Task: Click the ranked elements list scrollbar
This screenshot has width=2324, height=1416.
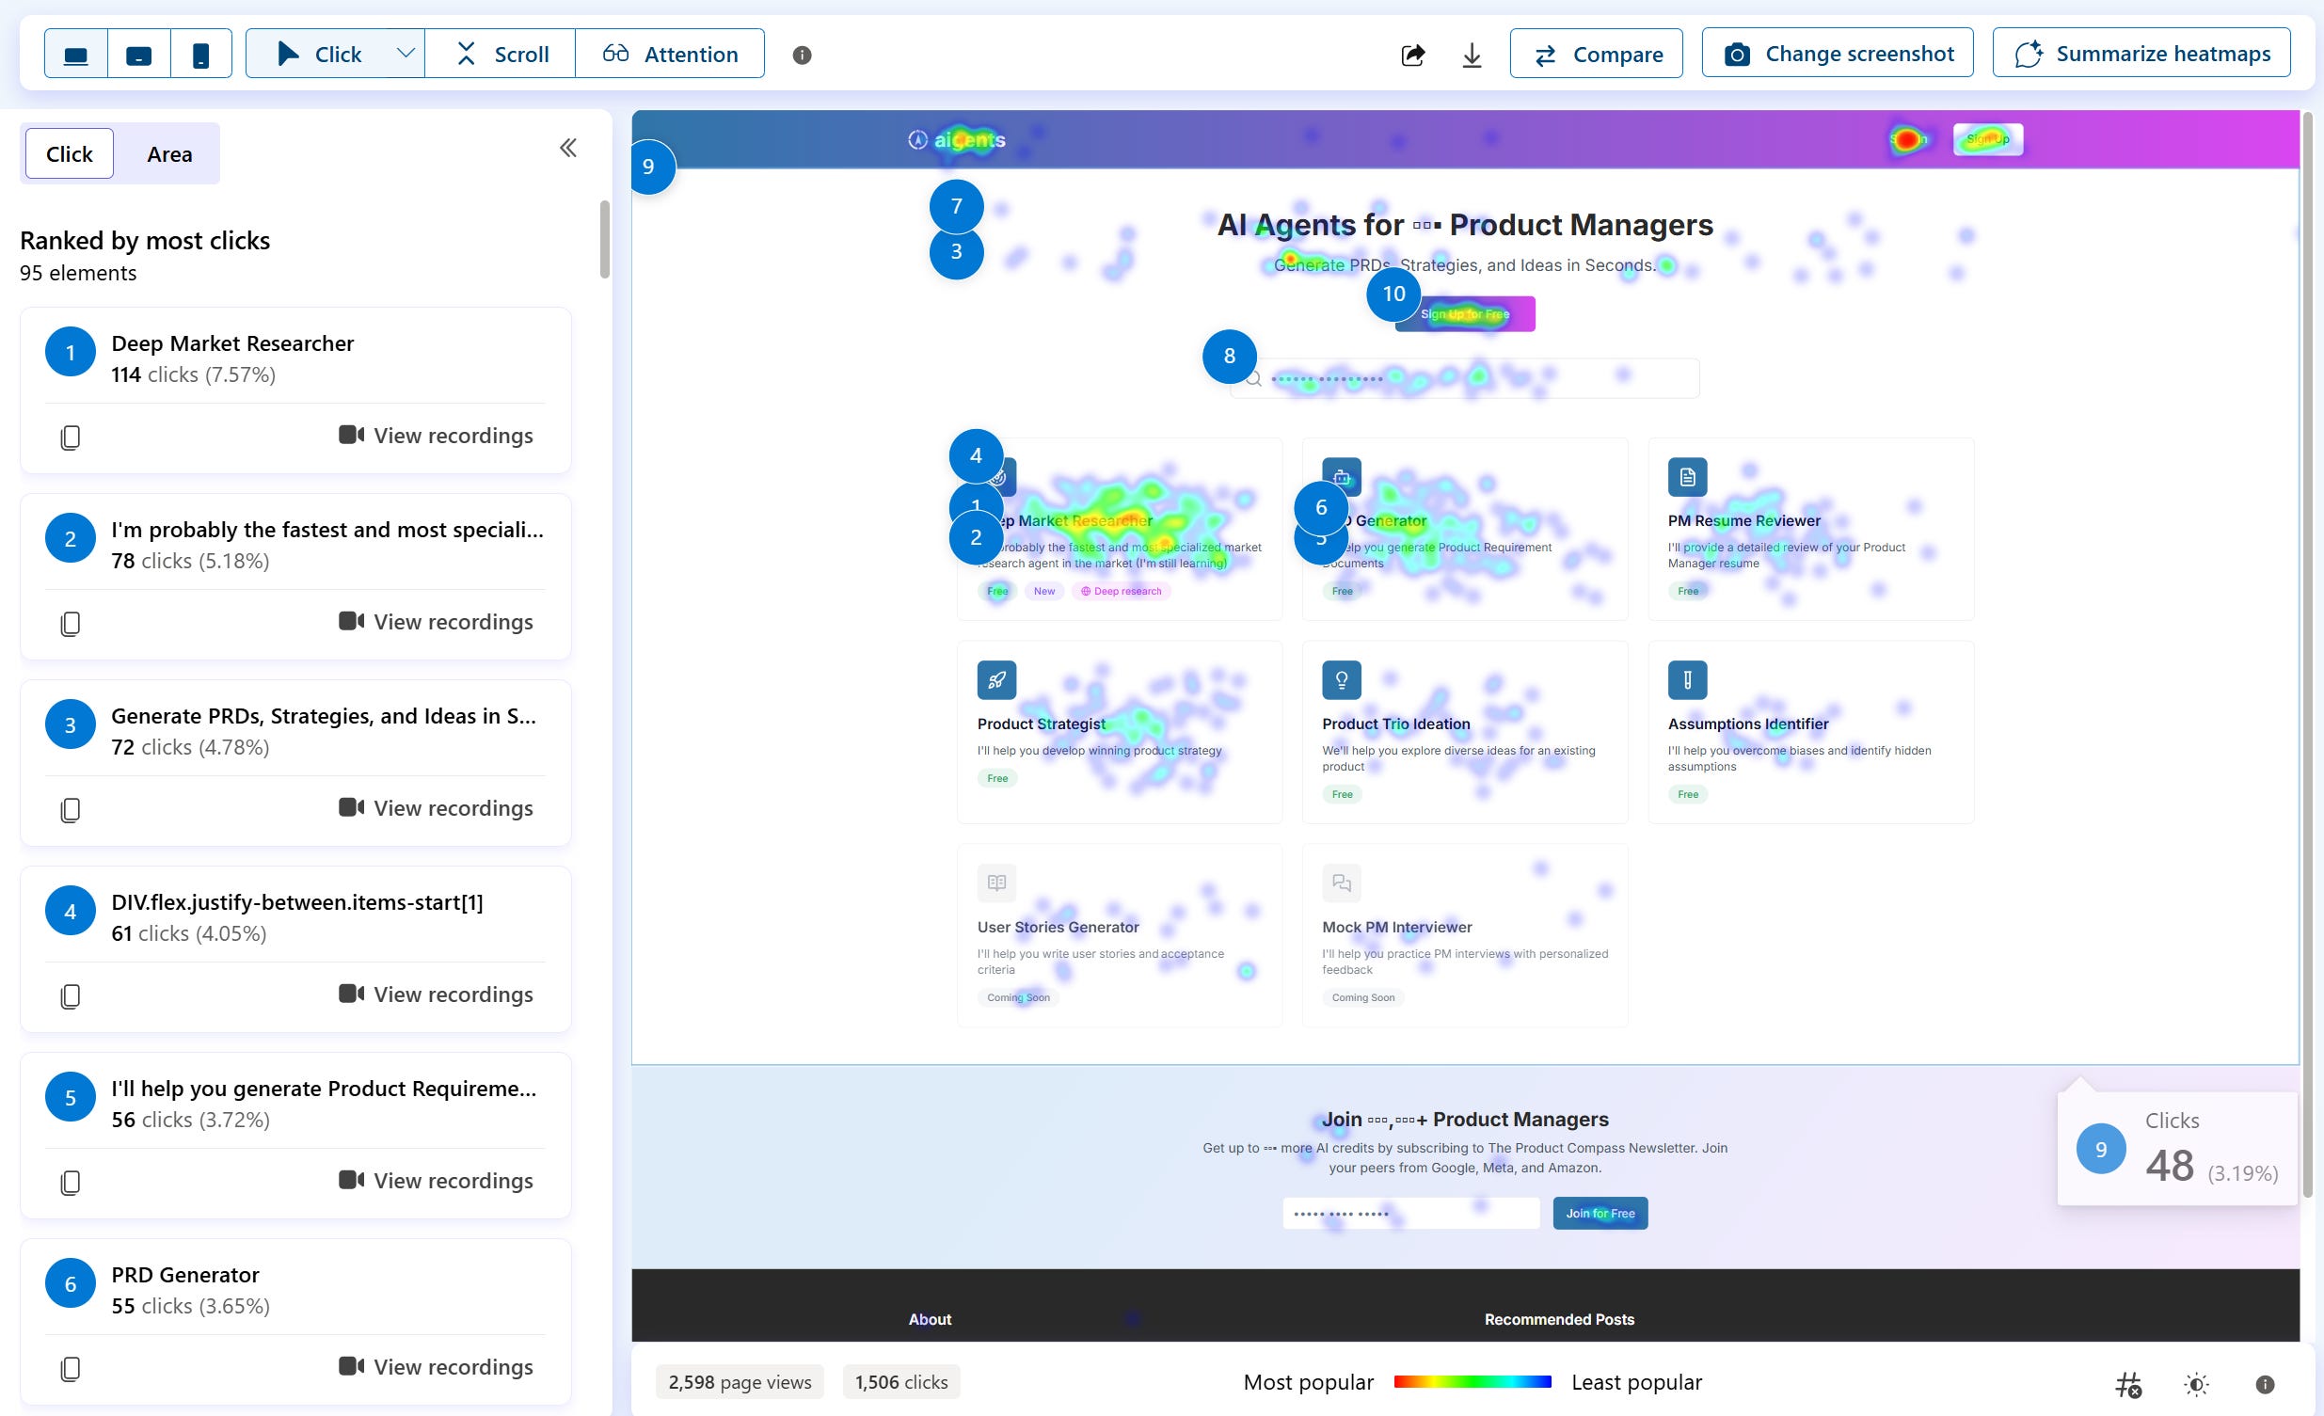Action: point(605,240)
